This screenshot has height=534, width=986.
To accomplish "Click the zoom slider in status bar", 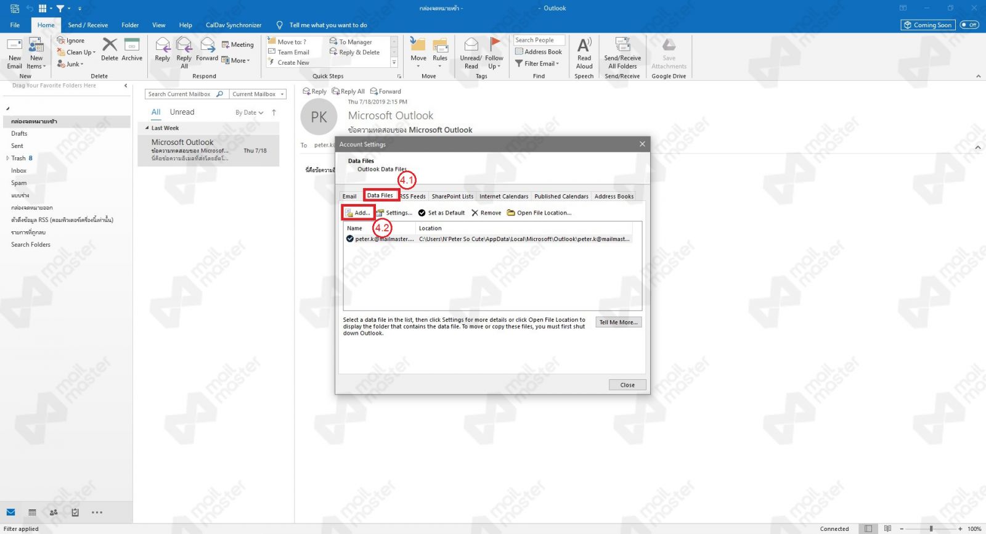I will coord(931,529).
